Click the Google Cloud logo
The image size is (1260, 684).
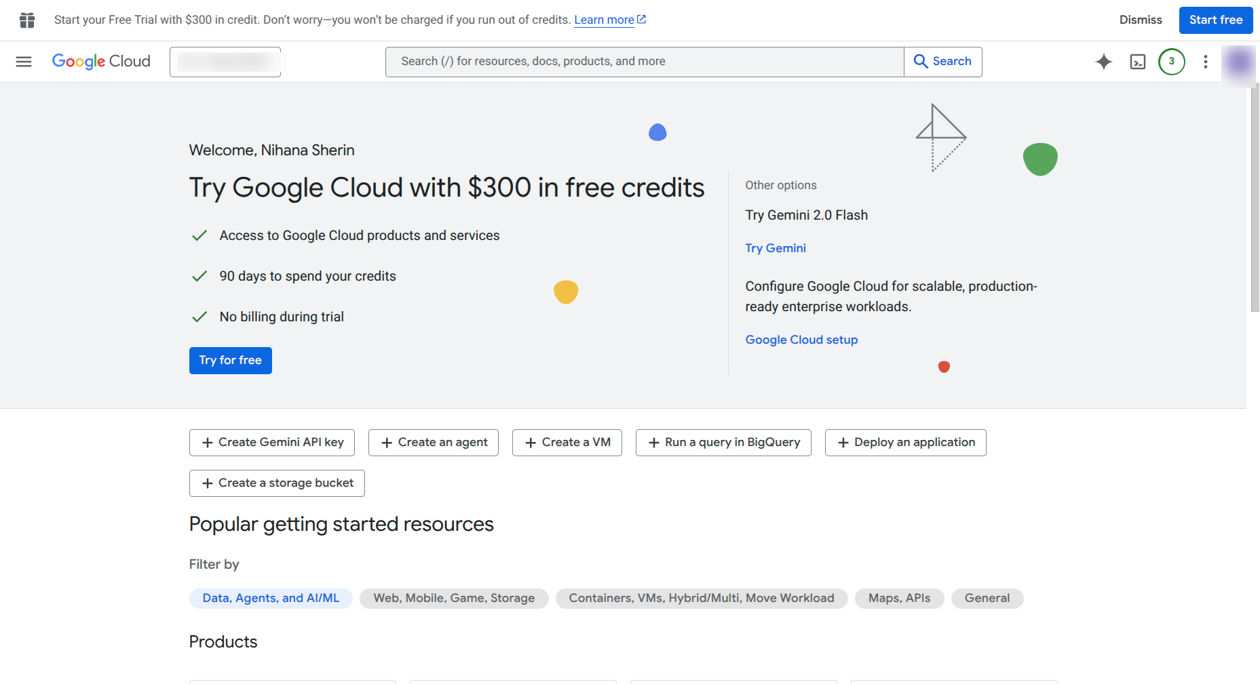(101, 62)
